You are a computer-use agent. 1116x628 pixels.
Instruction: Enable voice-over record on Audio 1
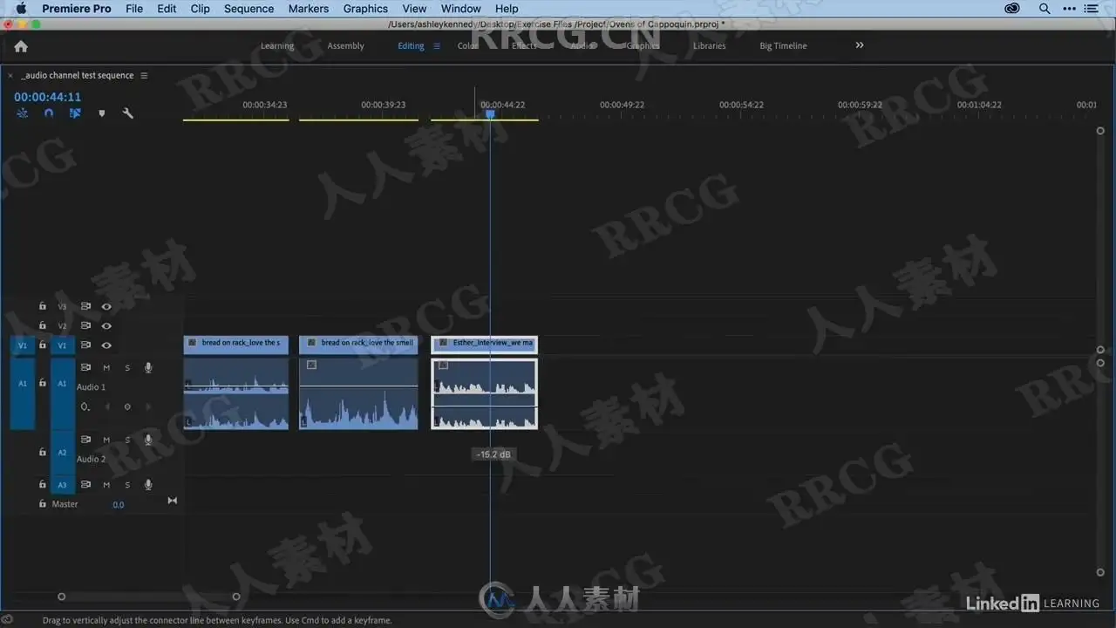148,368
